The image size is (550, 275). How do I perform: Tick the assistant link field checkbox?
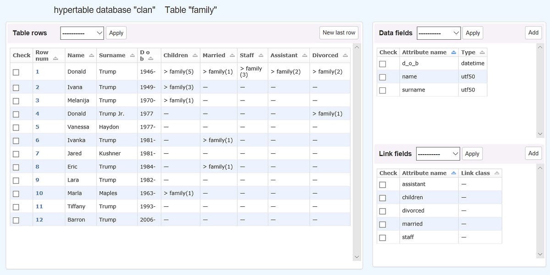383,185
